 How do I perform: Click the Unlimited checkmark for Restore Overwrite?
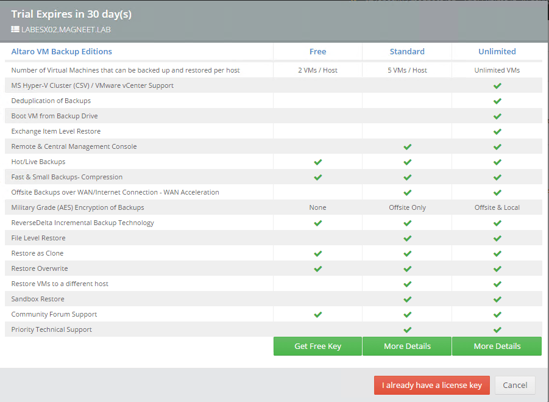497,269
